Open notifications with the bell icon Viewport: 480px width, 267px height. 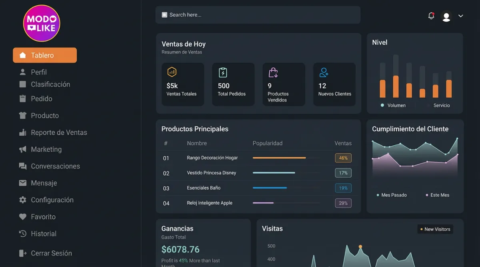coord(431,16)
